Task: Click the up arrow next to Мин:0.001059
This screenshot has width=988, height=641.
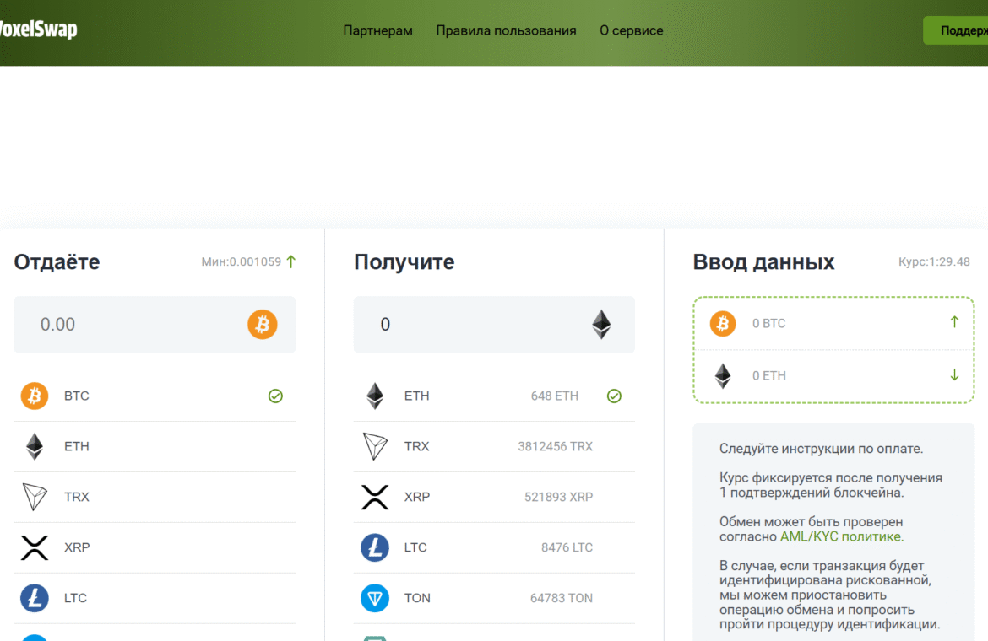Action: click(291, 261)
